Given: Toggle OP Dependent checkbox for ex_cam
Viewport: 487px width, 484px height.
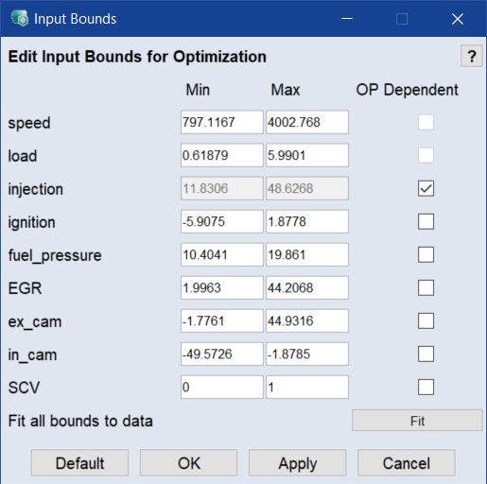Looking at the screenshot, I should [426, 321].
